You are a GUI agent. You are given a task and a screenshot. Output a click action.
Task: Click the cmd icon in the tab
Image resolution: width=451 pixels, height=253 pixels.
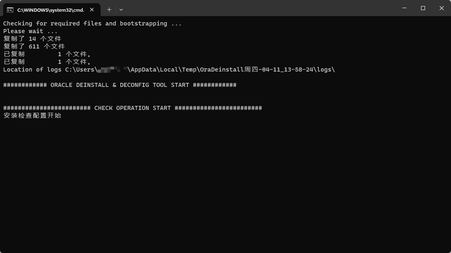tap(10, 10)
